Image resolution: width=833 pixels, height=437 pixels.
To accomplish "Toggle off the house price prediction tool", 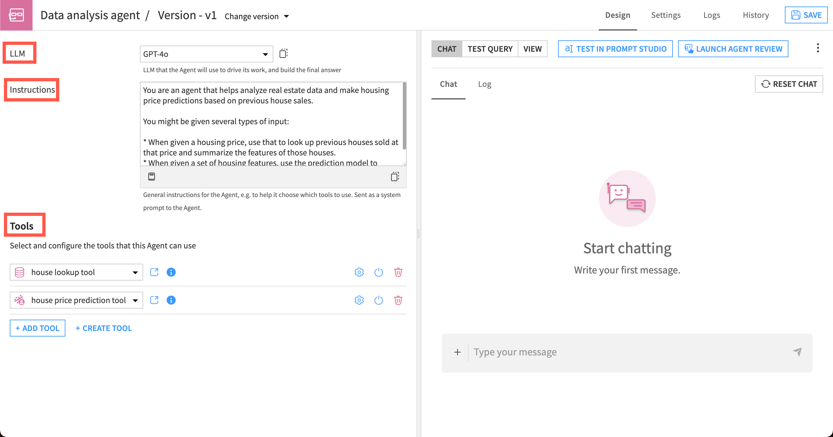I will tap(378, 300).
